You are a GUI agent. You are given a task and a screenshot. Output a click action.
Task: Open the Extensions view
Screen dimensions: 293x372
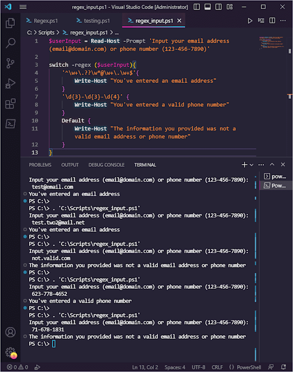click(x=10, y=104)
